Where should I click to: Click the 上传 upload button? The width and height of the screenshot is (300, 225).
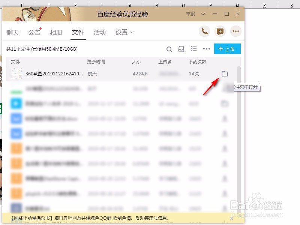[227, 49]
